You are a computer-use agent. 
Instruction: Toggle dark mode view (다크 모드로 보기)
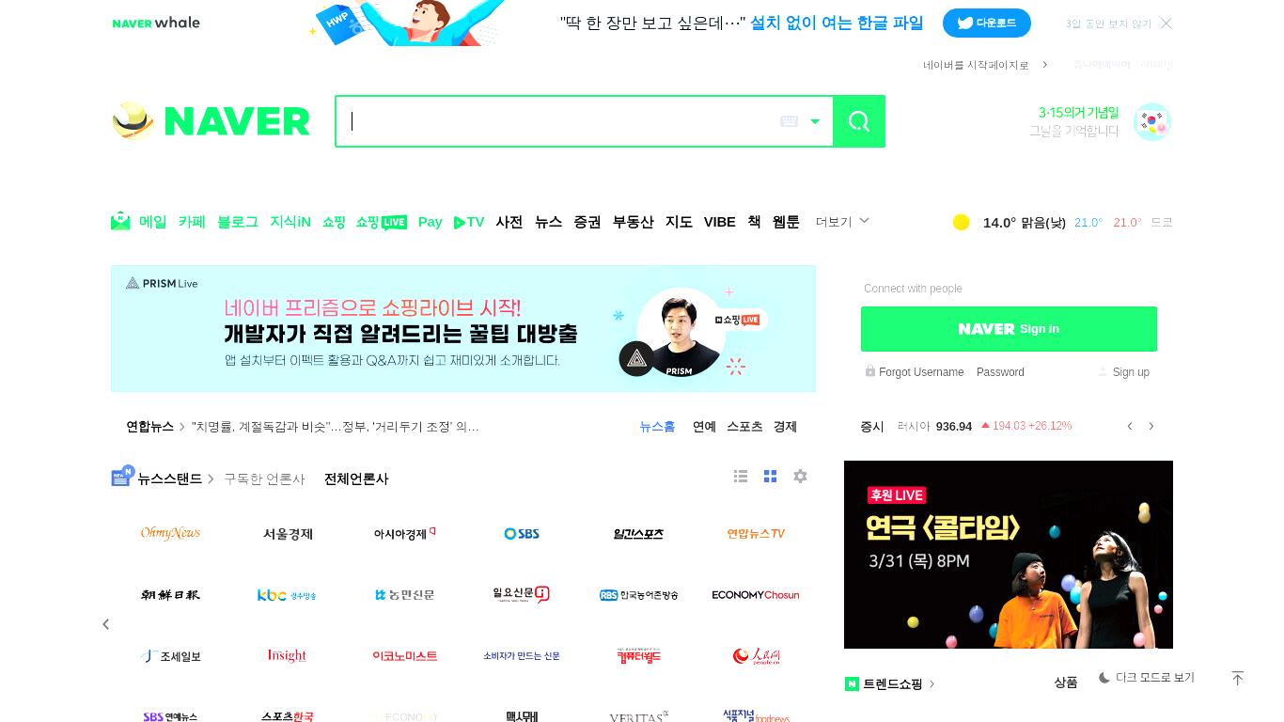1147,678
